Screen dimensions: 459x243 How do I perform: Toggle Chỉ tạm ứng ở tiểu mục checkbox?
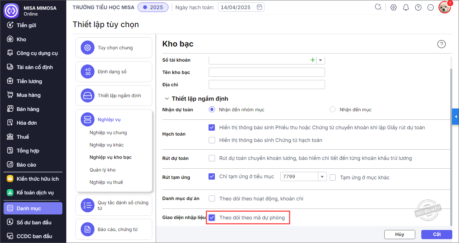click(x=212, y=176)
